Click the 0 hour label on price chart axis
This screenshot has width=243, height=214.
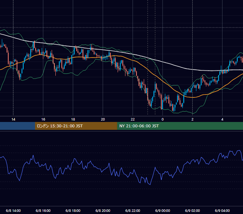click(163, 119)
